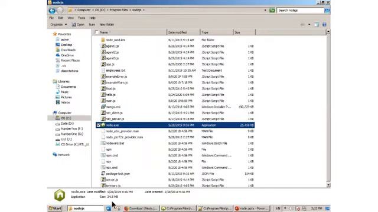Click the nodejs Explorer taskbar button
This screenshot has height=212, width=378.
coord(85,208)
